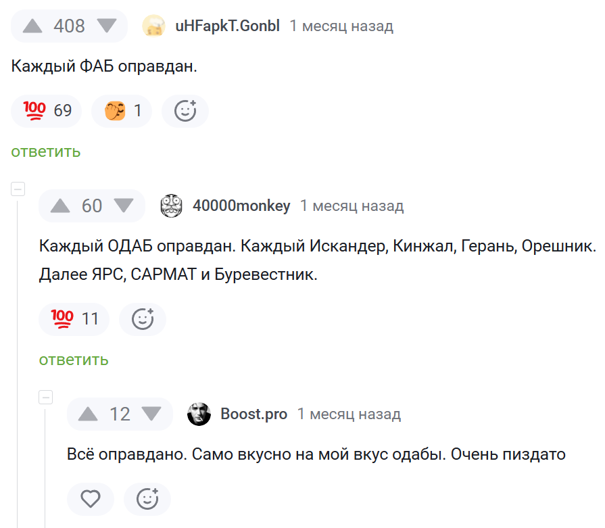This screenshot has height=528, width=605.
Task: Open 40000monkey's avatar image
Action: (x=172, y=206)
